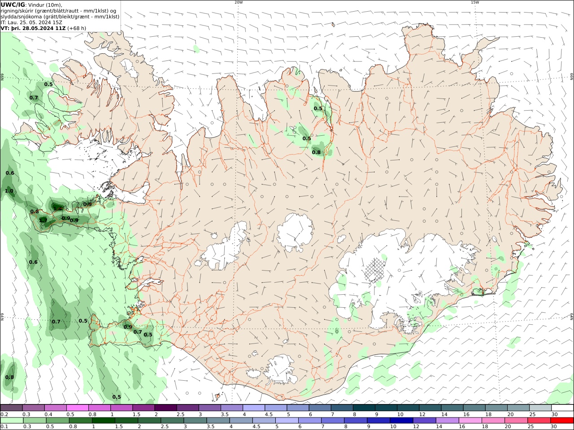
Task: Select the darkest purple 2–2.5 upper legend swatch
Action: click(x=165, y=408)
